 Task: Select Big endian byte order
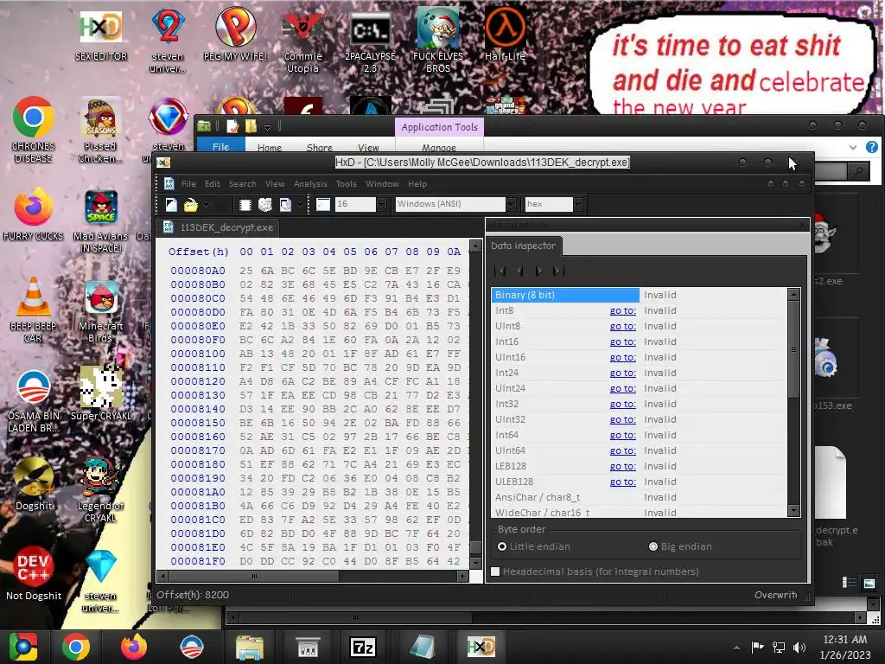(x=680, y=546)
